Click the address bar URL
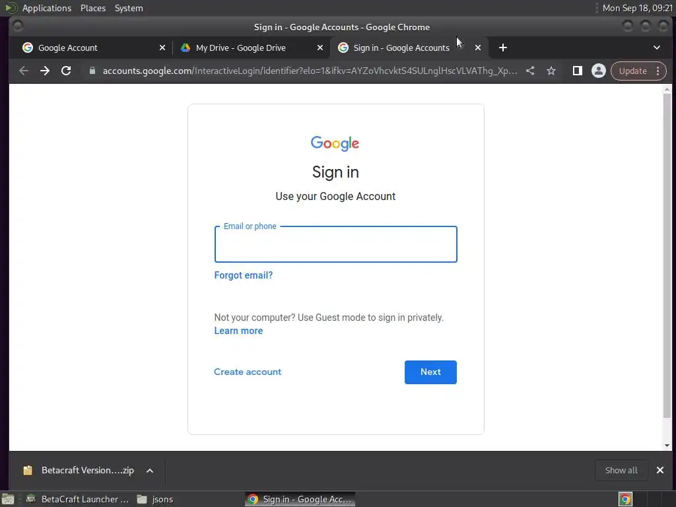The image size is (676, 507). coord(310,71)
